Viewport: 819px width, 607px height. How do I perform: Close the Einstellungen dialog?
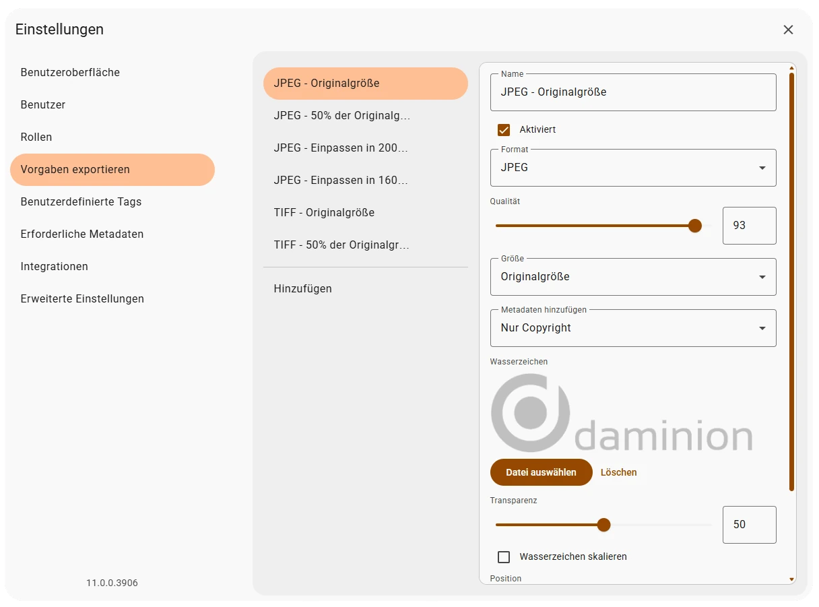coord(788,30)
